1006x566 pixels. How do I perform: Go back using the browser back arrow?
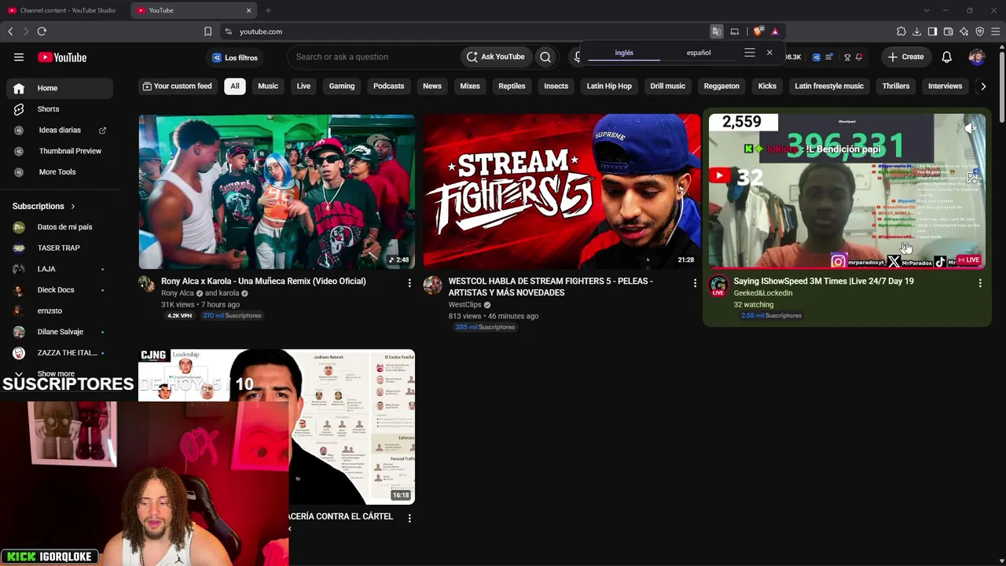pyautogui.click(x=10, y=31)
